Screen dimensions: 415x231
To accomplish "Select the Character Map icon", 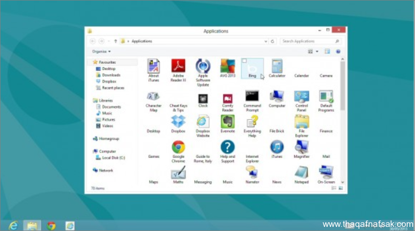I will coord(153,97).
